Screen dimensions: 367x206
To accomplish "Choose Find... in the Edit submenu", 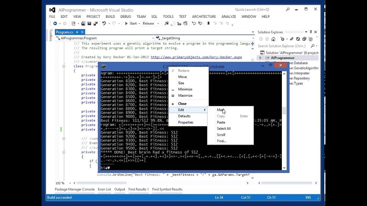I will 230,141.
